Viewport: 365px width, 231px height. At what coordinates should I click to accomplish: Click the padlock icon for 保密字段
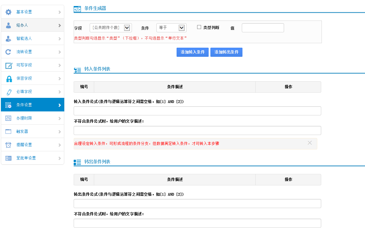coord(9,79)
